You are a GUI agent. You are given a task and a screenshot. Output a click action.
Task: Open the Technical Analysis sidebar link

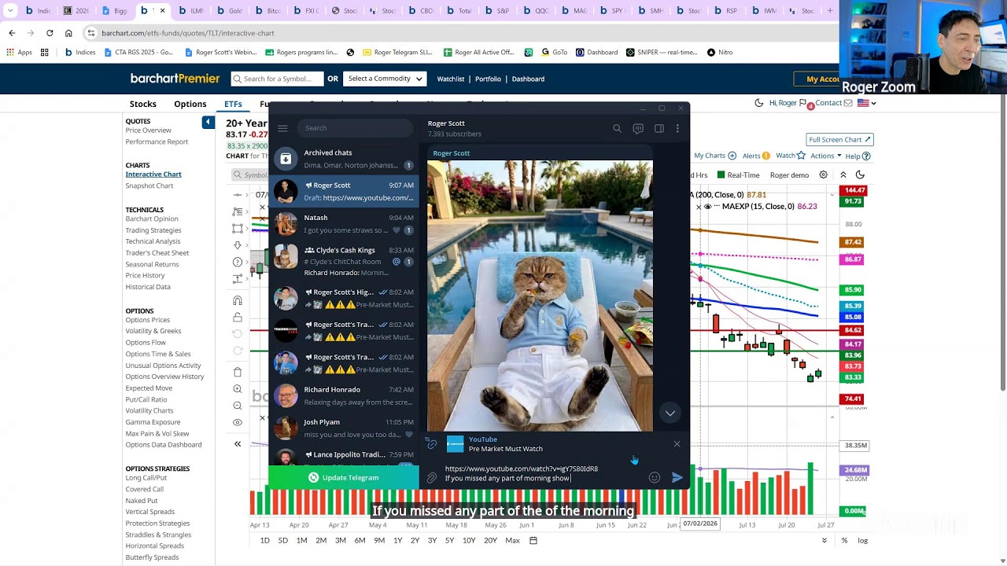coord(153,241)
